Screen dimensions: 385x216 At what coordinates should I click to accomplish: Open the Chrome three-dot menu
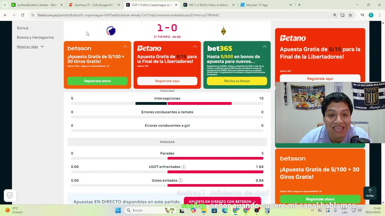[x=380, y=15]
